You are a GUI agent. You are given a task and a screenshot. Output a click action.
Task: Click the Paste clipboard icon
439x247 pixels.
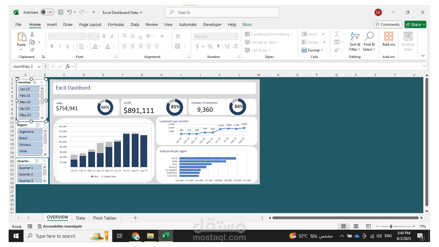point(22,37)
